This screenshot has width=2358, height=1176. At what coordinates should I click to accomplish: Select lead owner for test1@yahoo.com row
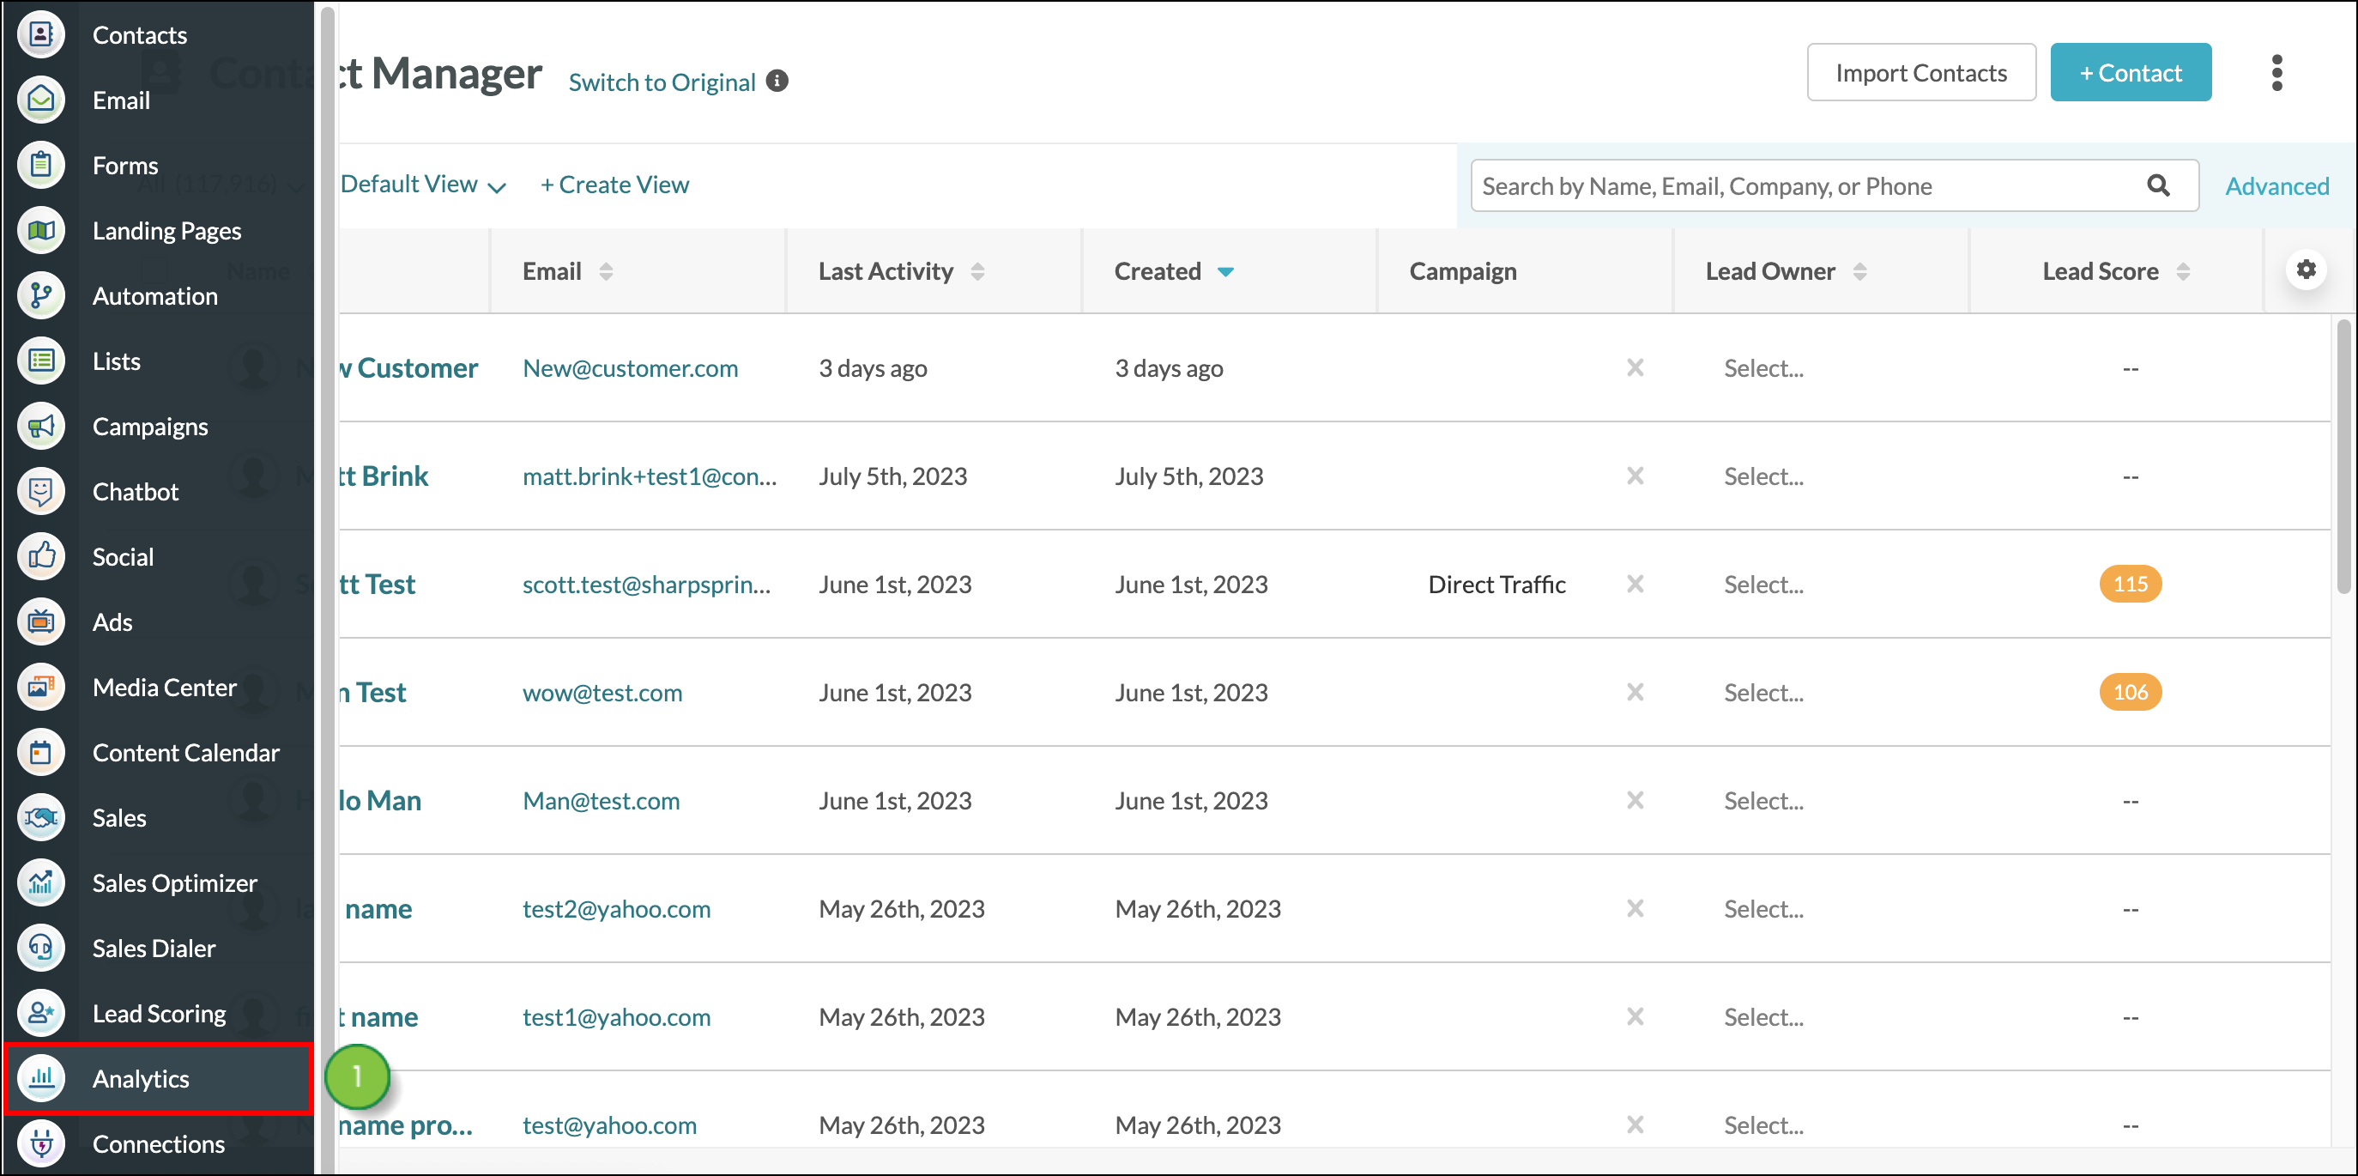(x=1764, y=1016)
